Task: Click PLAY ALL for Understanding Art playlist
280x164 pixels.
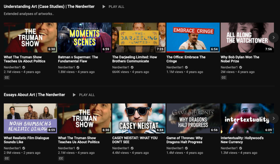Action: tap(116, 7)
